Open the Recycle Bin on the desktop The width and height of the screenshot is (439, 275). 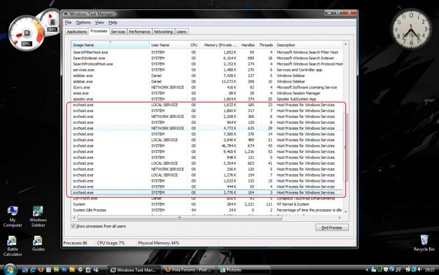pos(424,243)
